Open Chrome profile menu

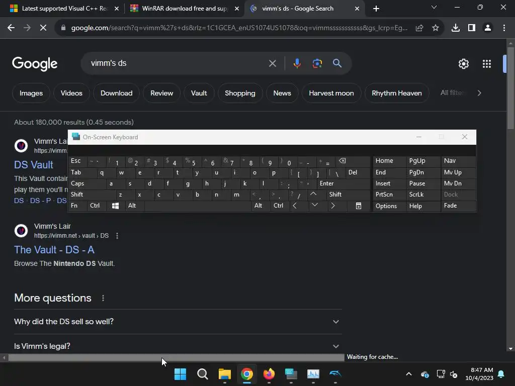coord(488,28)
